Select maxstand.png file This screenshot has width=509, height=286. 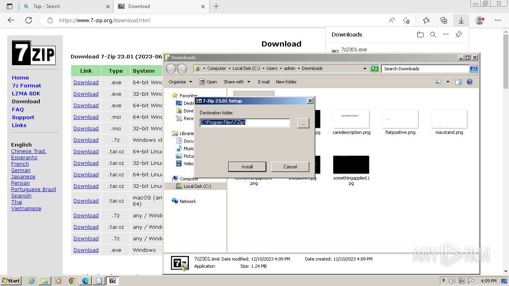pos(449,123)
